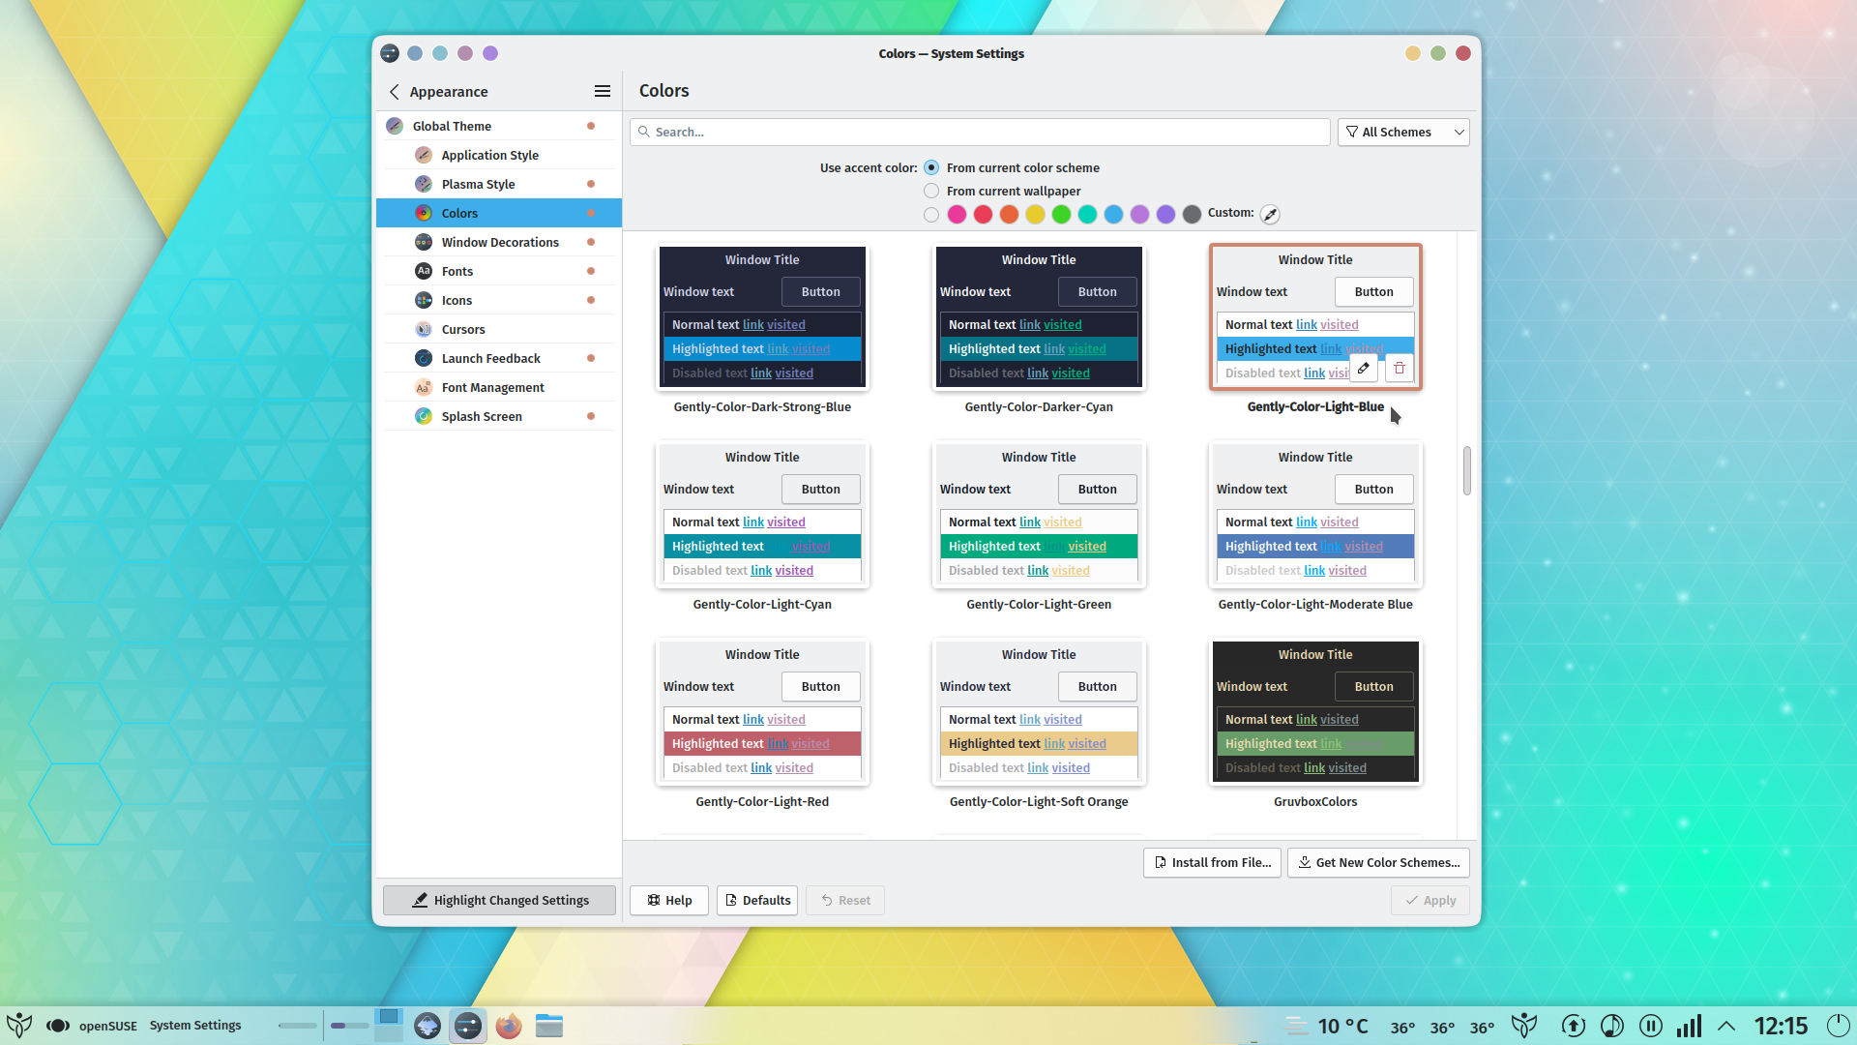Enable 'From current color scheme' accent option
1857x1045 pixels.
coord(931,167)
